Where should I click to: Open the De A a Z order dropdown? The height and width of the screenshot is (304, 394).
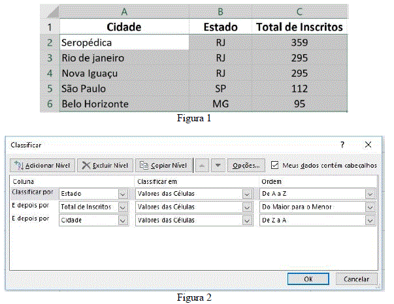pos(370,194)
